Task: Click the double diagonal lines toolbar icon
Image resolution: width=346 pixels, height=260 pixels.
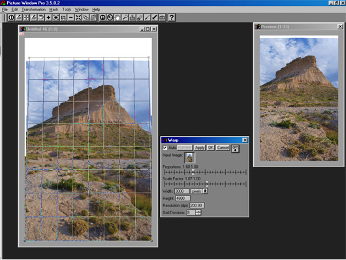Action: [140, 18]
